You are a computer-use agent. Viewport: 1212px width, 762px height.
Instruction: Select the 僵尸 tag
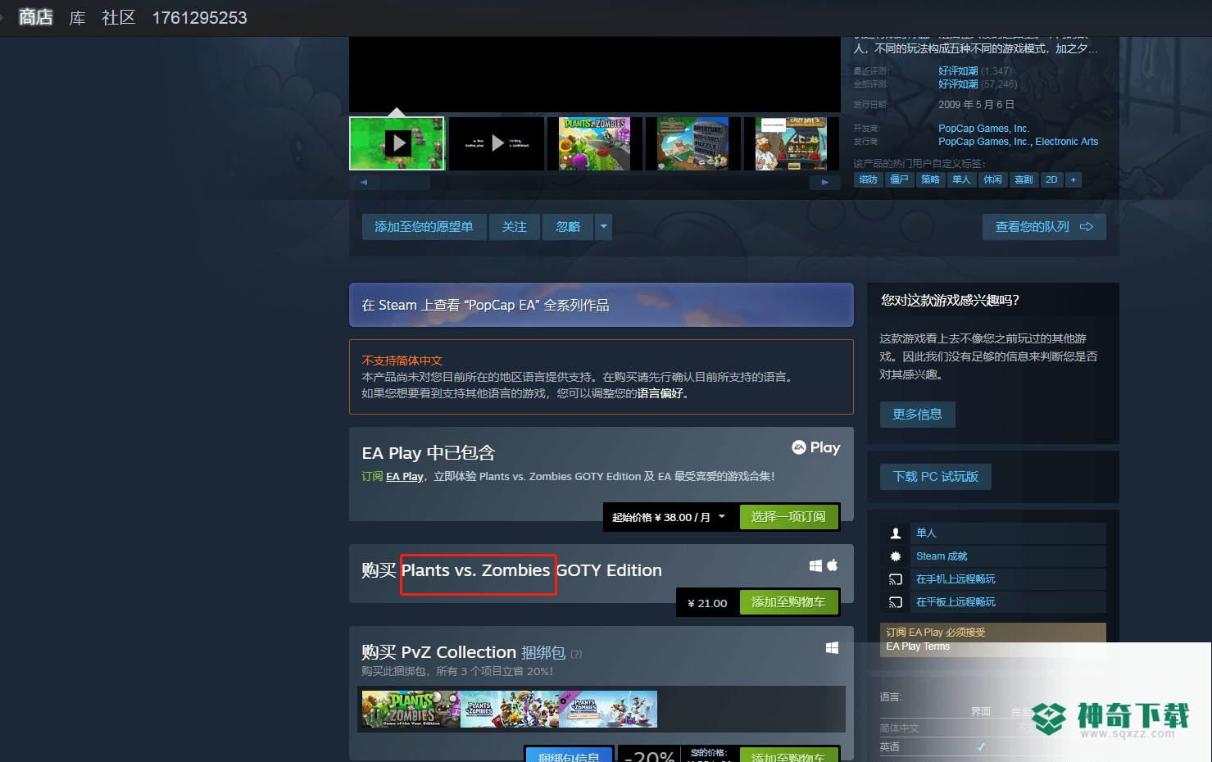[900, 179]
